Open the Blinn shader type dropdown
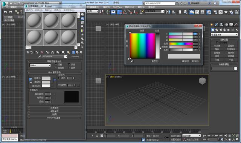Viewport: 241px width, 143px height. (40, 66)
